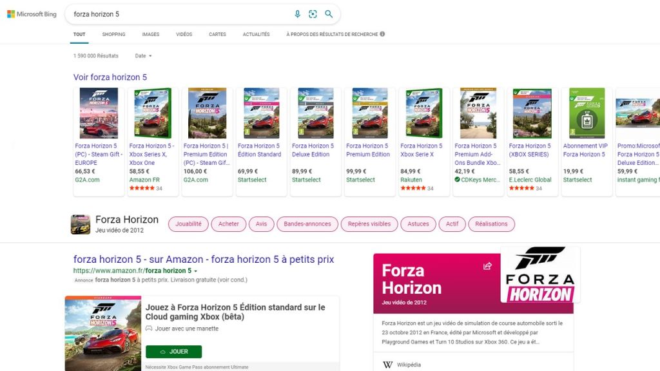Open Premium Add-Ons Bundle CDKeys product
Screen dimensions: 660x371
tap(478, 154)
